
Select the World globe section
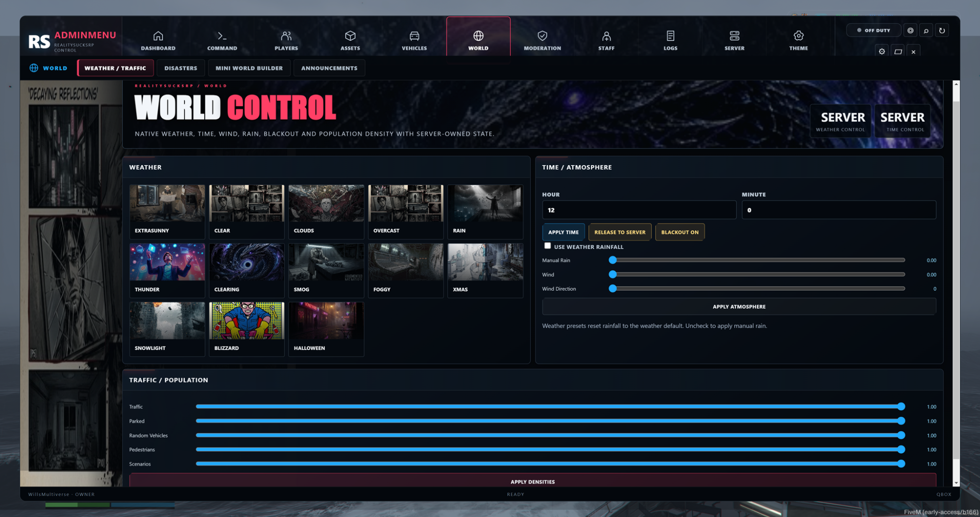coord(478,37)
